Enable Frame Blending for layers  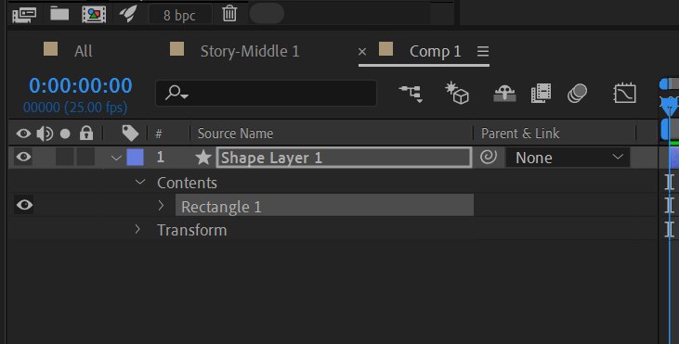click(x=541, y=94)
